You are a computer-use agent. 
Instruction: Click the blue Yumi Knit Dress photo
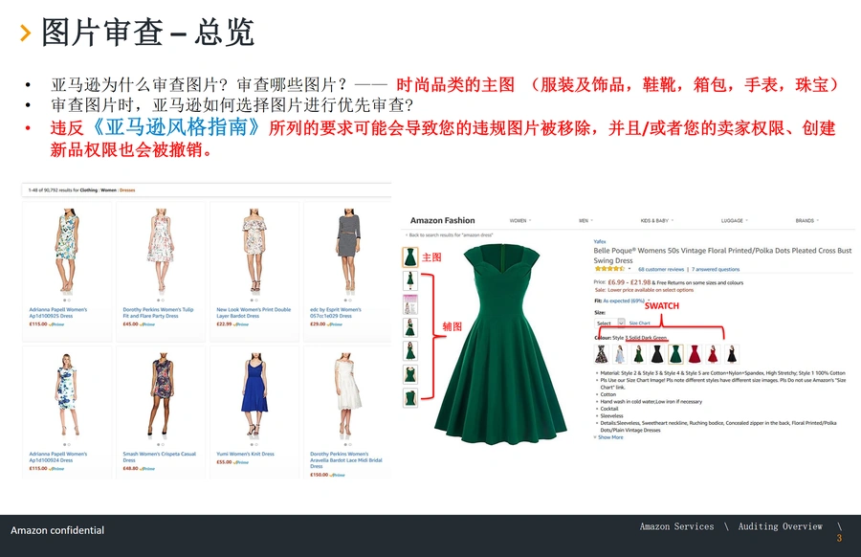(254, 394)
